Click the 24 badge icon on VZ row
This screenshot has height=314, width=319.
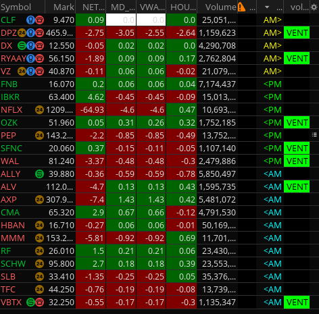(22, 72)
